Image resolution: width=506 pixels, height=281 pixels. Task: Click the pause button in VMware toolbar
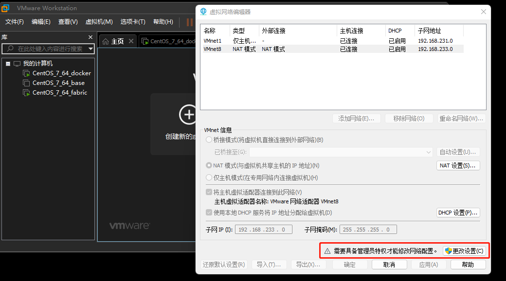coord(190,22)
